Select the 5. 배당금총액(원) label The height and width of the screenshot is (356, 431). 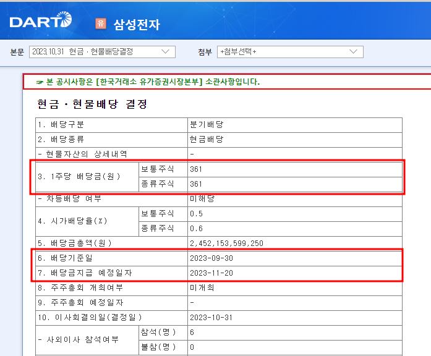coord(75,243)
